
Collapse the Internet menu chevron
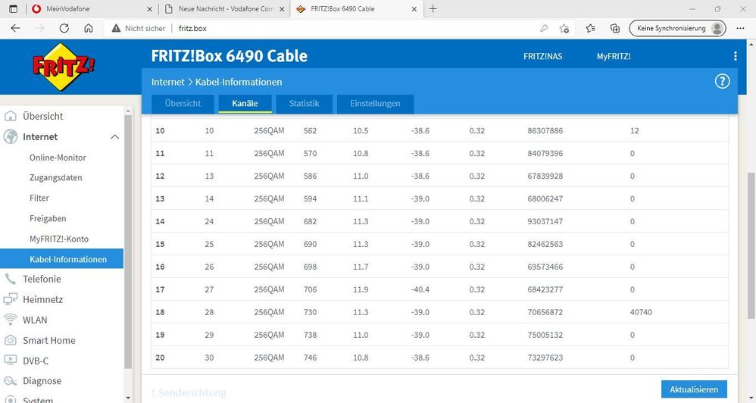point(114,137)
